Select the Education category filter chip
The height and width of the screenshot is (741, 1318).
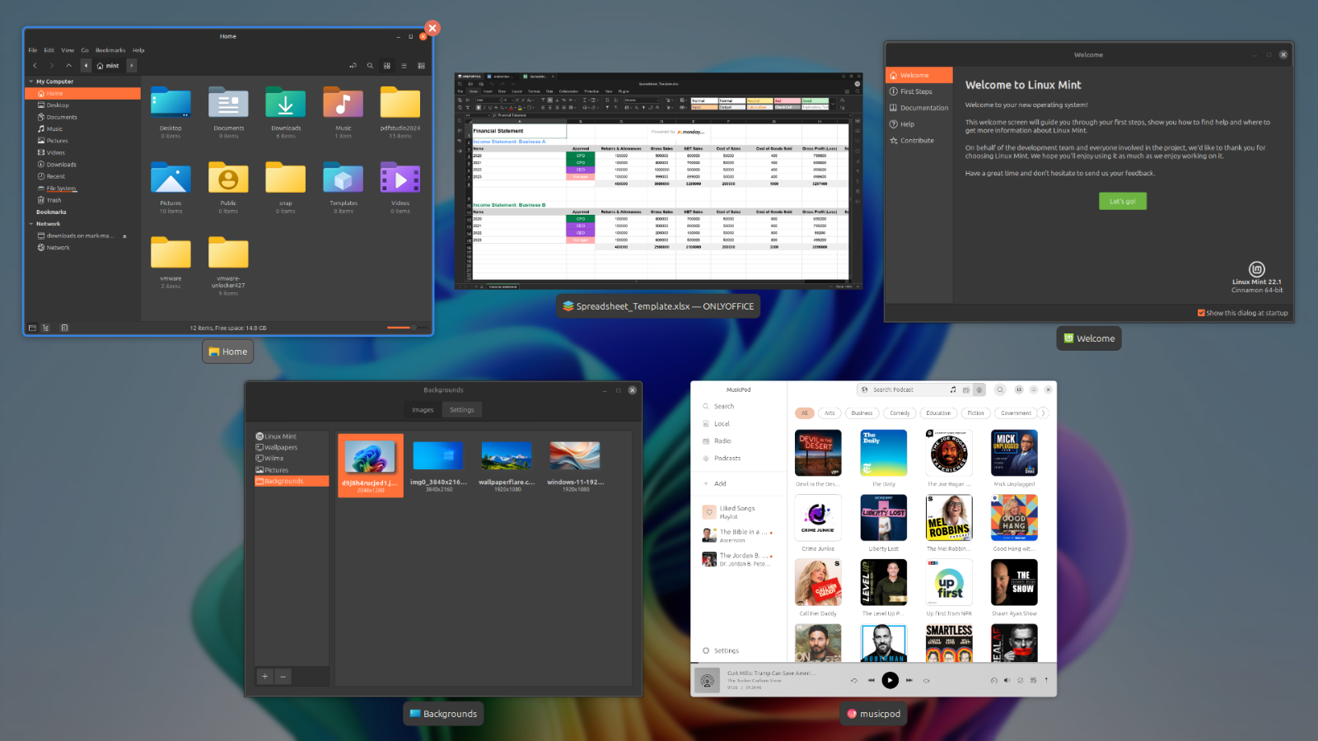click(x=938, y=413)
